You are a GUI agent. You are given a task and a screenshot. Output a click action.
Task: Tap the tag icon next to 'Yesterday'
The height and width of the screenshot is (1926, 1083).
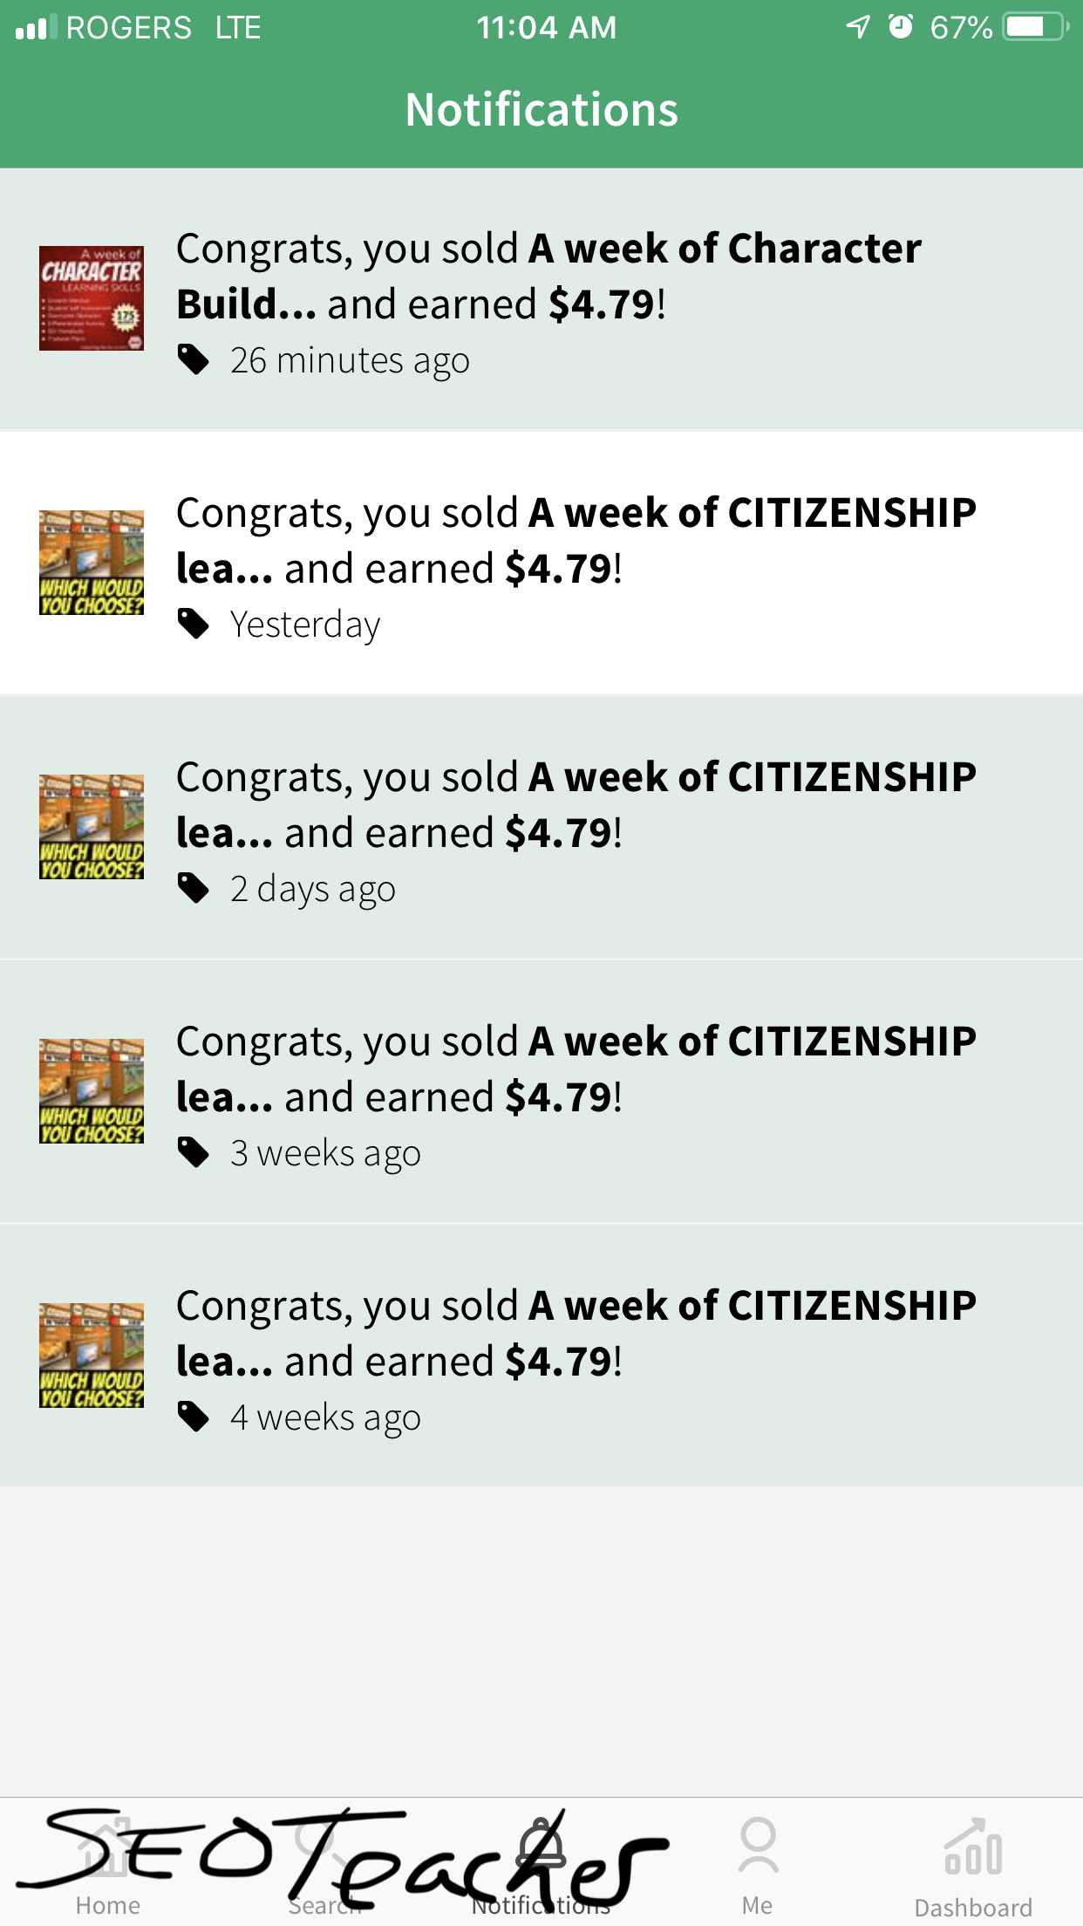(x=193, y=624)
